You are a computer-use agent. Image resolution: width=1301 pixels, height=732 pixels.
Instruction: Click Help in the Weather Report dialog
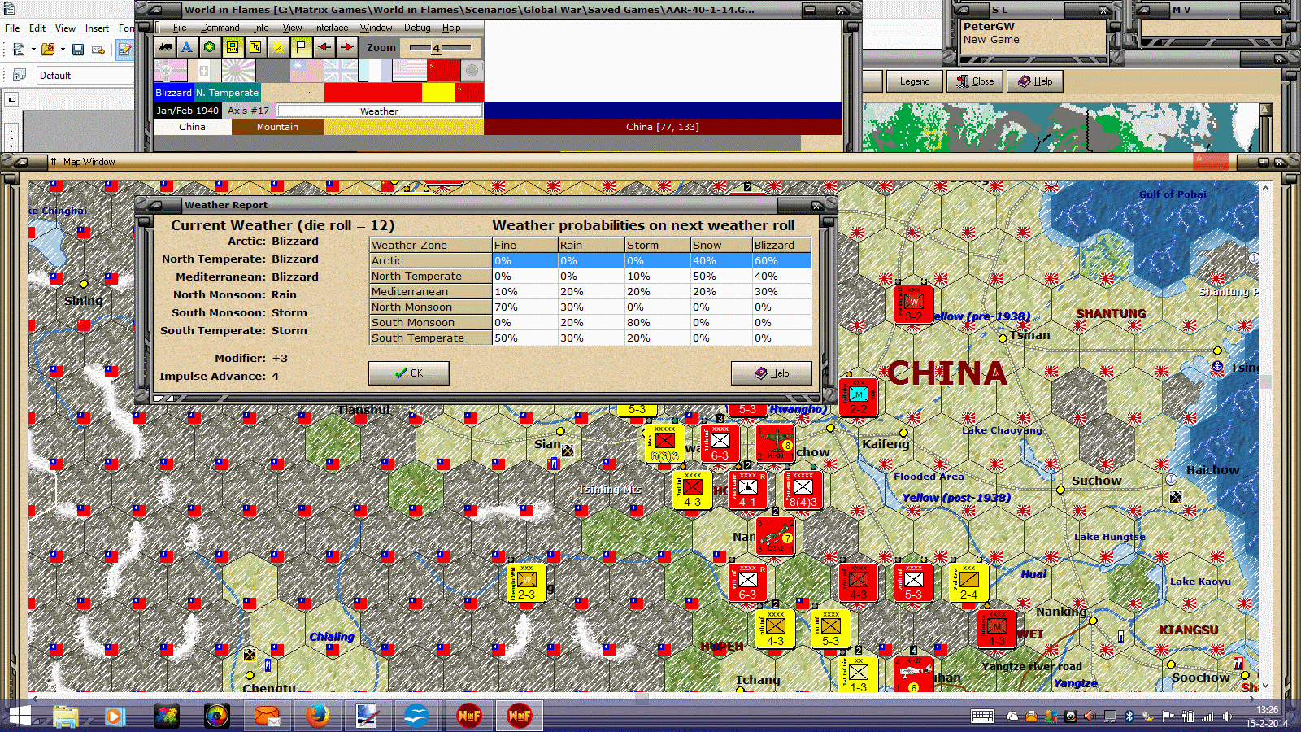click(x=771, y=373)
